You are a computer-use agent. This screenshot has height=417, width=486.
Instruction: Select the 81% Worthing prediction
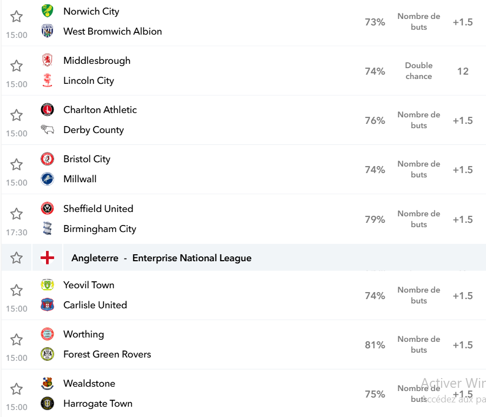375,345
